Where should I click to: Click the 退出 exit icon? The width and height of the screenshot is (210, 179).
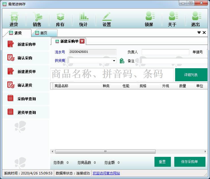pyautogui.click(x=196, y=19)
